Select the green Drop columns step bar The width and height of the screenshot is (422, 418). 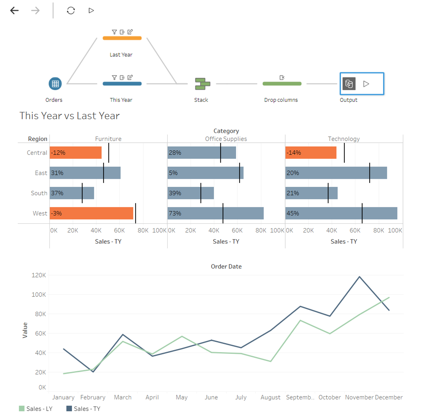(x=282, y=84)
